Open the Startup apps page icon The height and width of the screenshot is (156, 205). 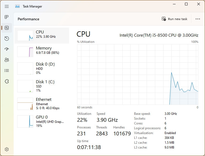pyautogui.click(x=7, y=49)
